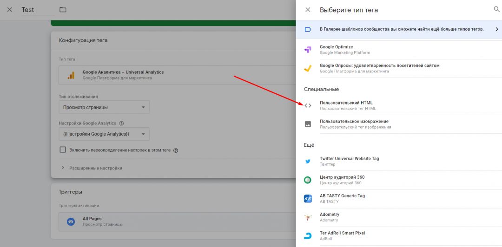
Task: Click the Google Analytics bar chart icon
Action: pos(71,75)
